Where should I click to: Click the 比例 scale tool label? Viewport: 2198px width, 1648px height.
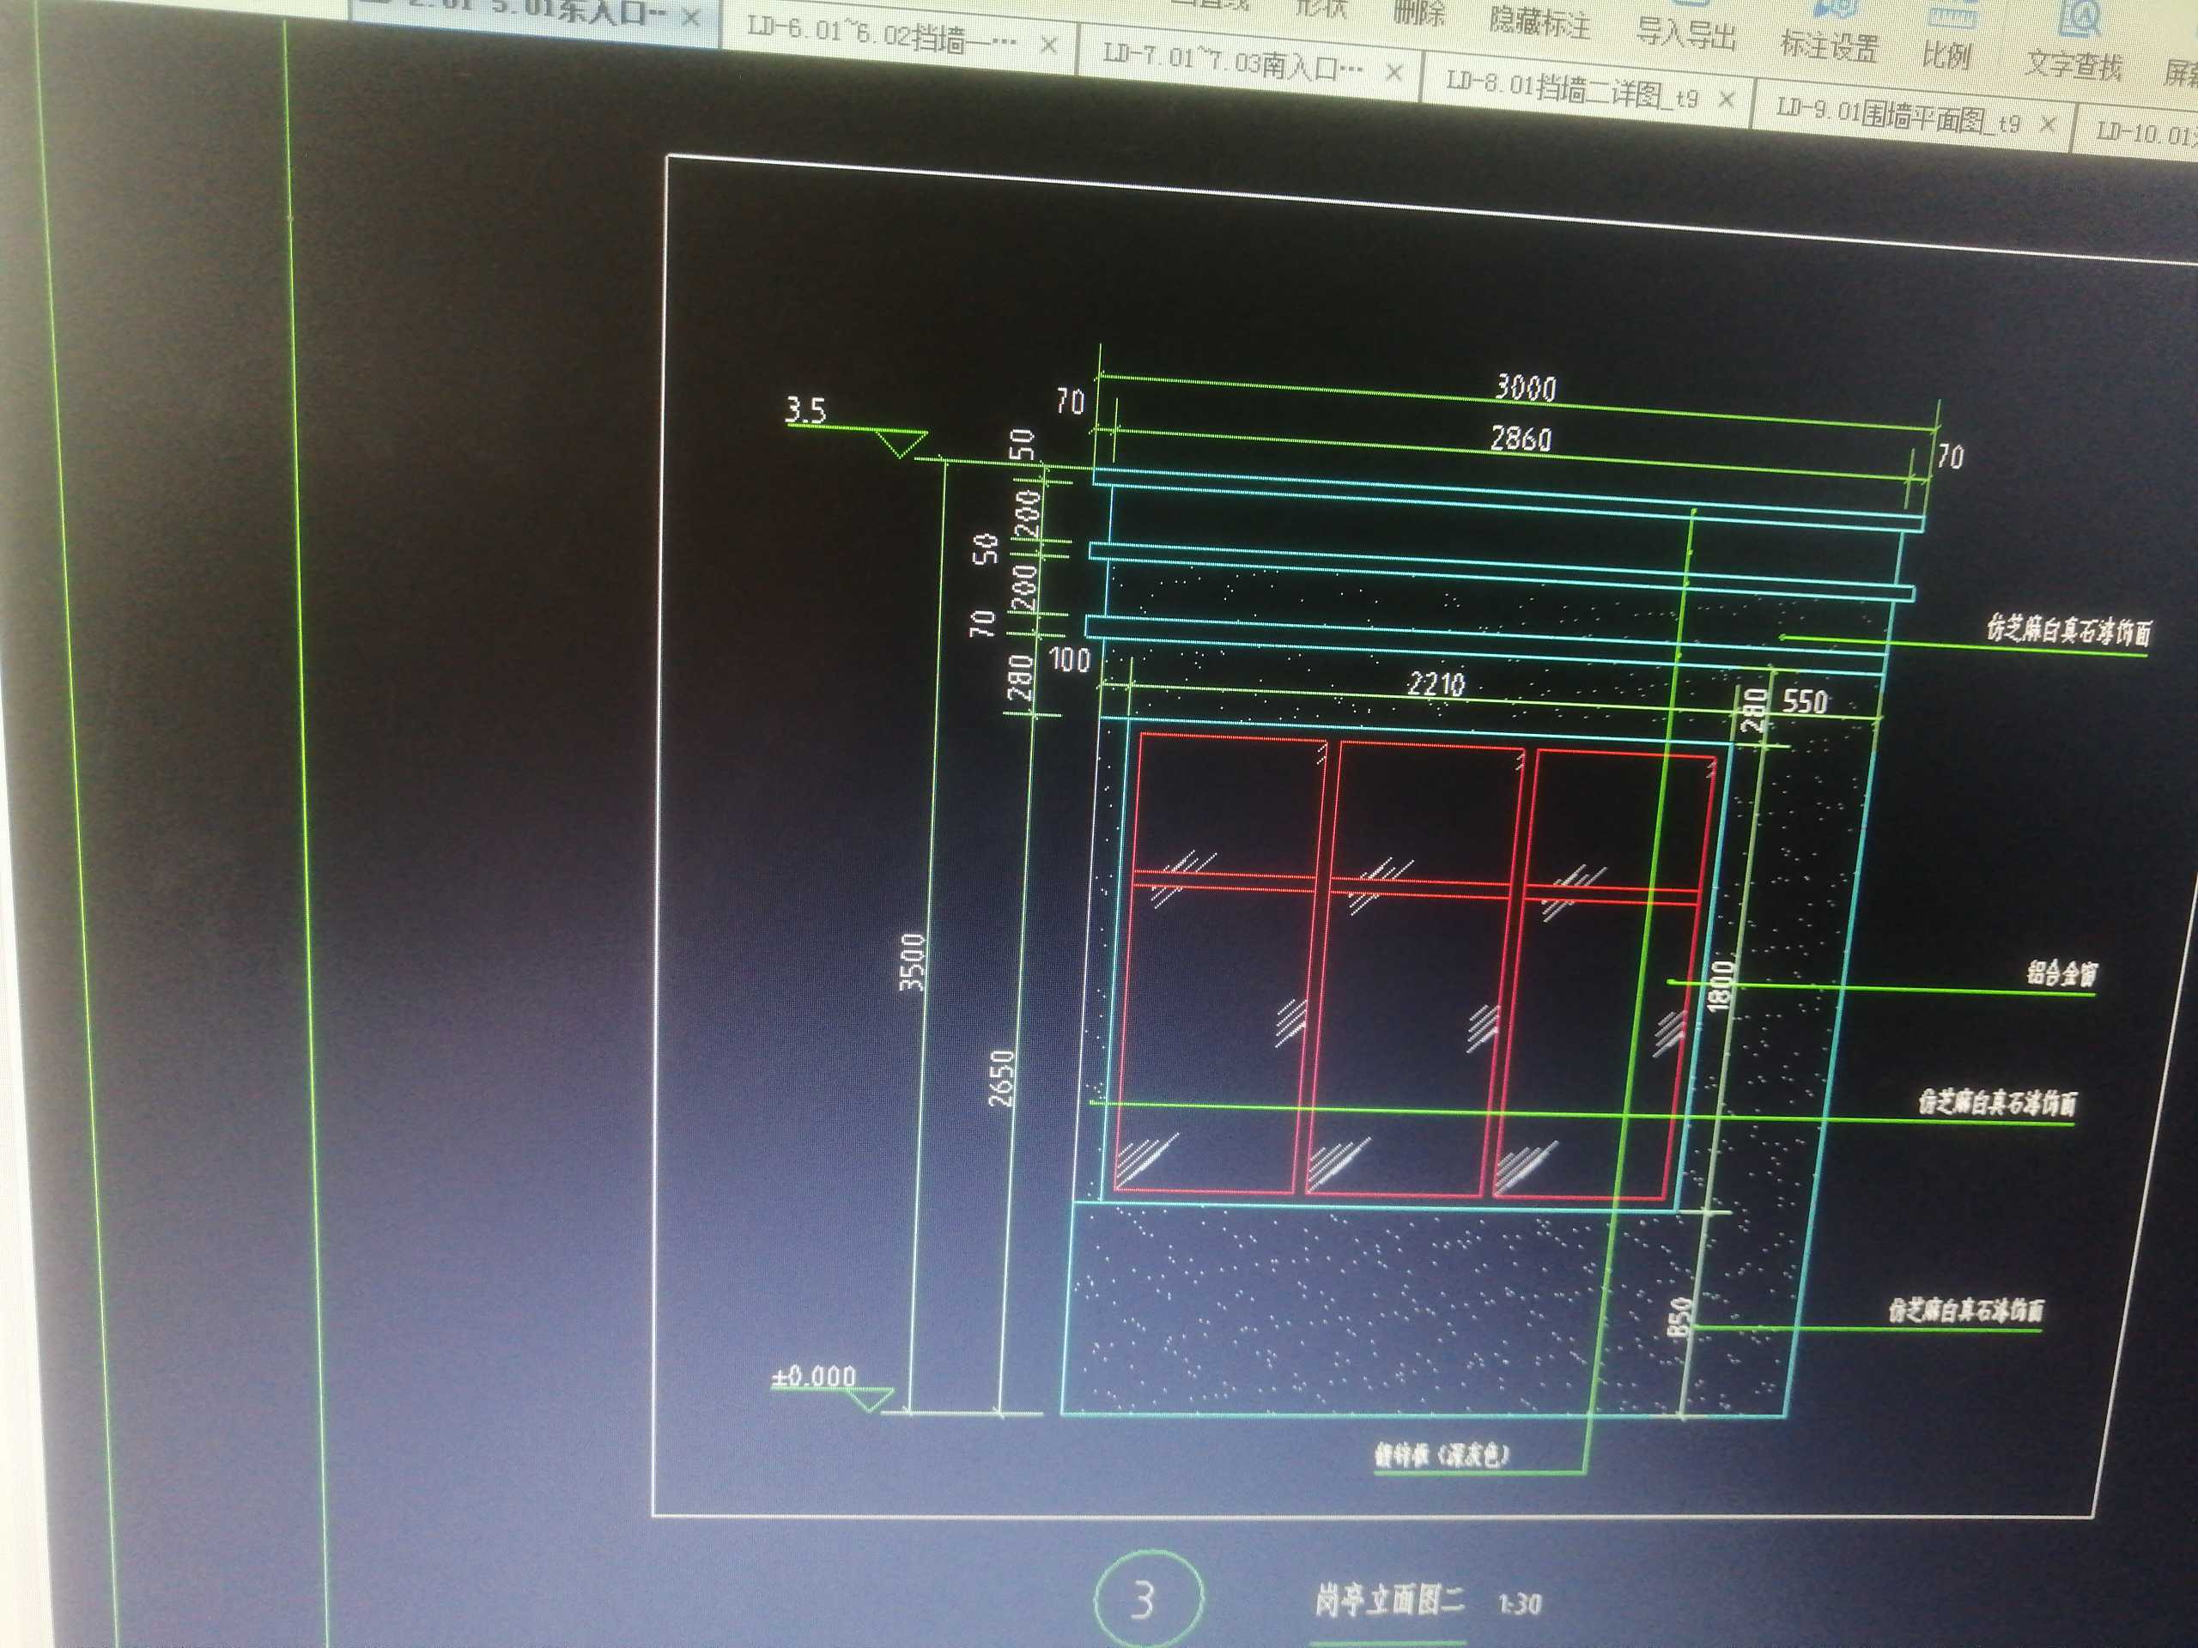(x=1946, y=56)
